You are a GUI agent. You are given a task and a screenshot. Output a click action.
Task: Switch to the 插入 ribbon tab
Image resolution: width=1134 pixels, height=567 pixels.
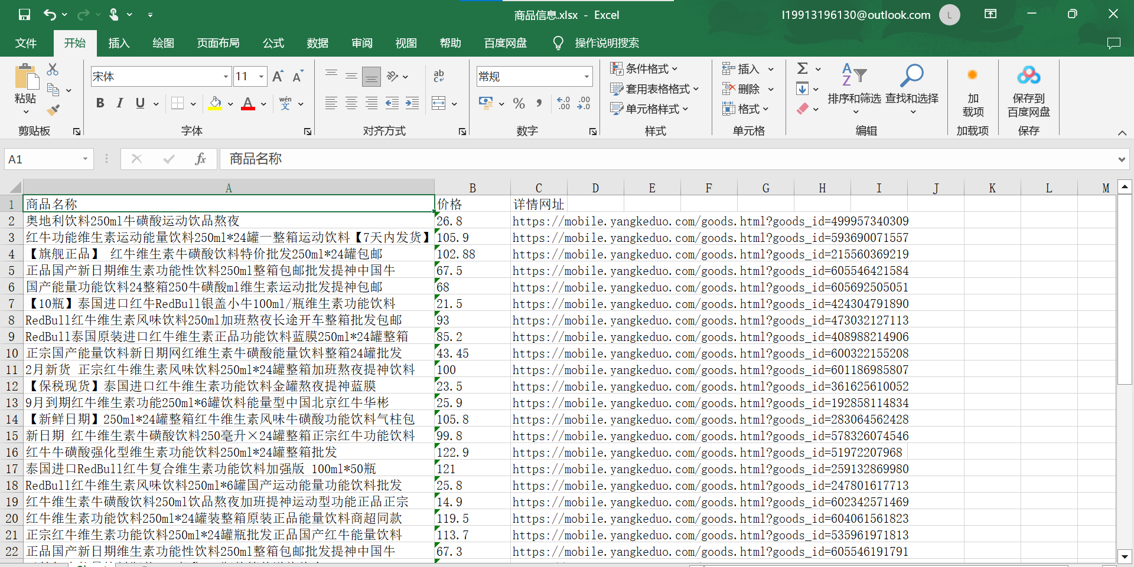click(119, 43)
